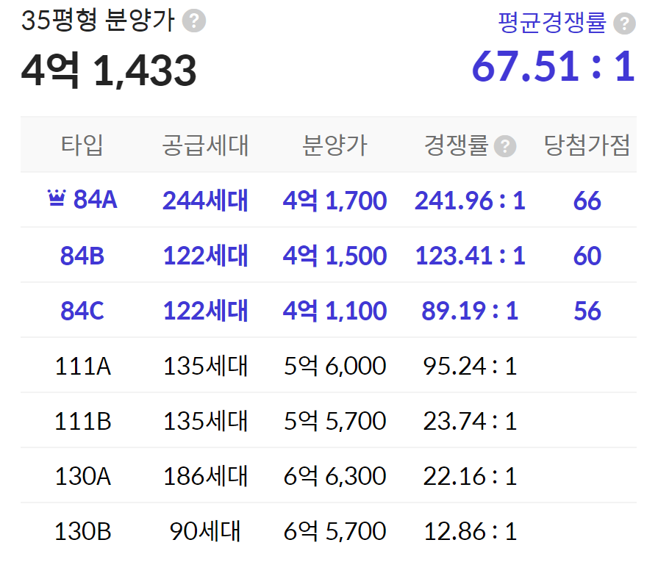The image size is (658, 562).
Task: Click the 35평형 분양가 title text
Action: click(x=98, y=20)
